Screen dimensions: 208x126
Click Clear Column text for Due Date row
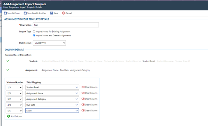[x=91, y=105]
